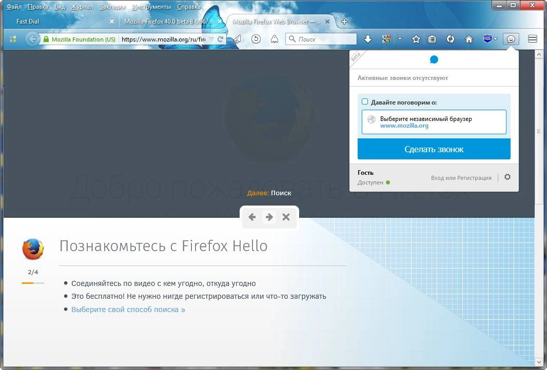Screen dimensions: 547x370
Task: Click the magnifier in the search box
Action: pyautogui.click(x=292, y=39)
